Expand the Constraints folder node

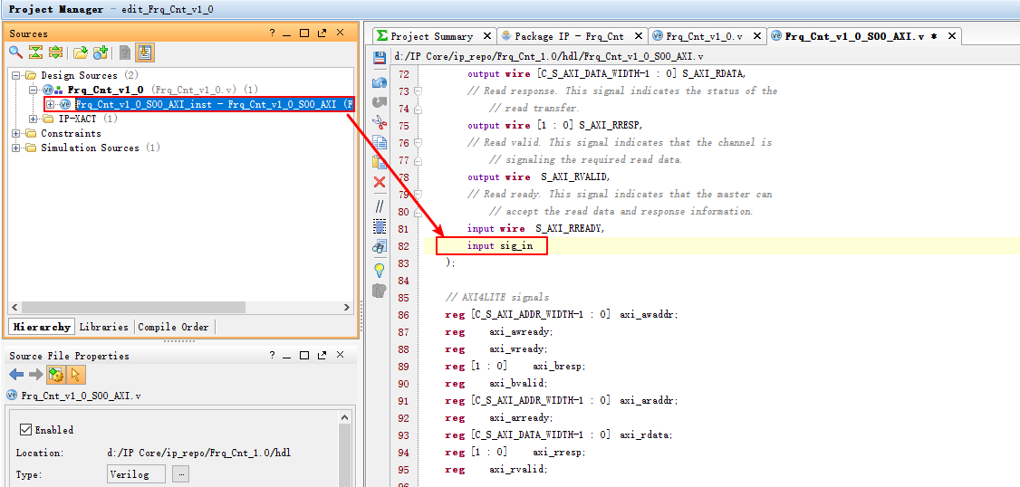(16, 133)
